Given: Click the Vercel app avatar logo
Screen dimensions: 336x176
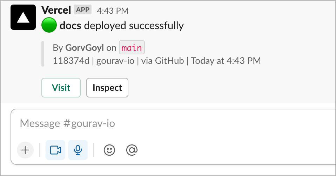Looking at the screenshot, I should coord(23,17).
